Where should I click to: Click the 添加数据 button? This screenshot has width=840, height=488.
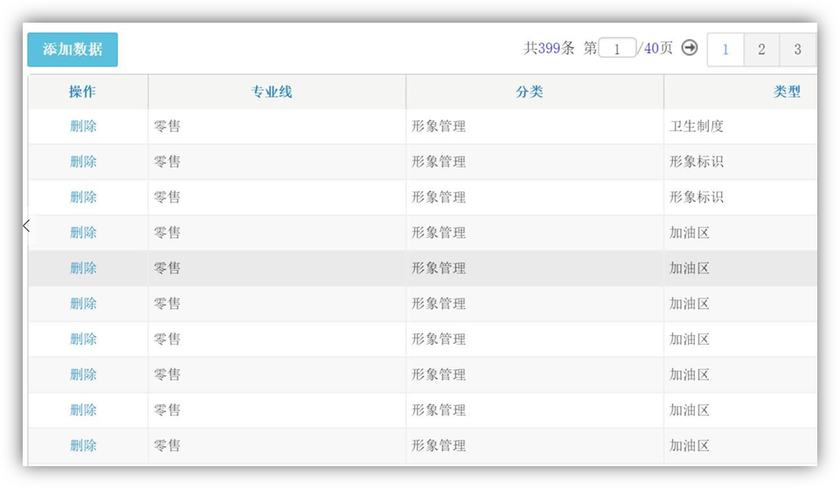coord(73,50)
